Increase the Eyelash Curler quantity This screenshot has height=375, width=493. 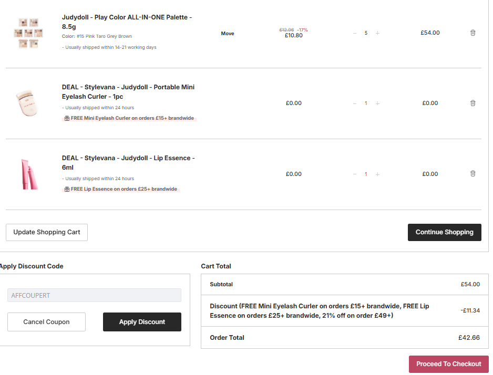pos(377,103)
